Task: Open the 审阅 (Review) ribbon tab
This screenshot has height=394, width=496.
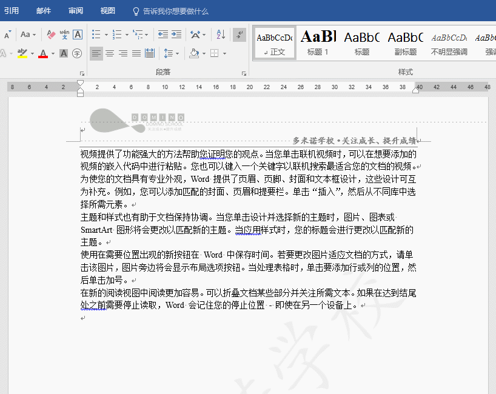Action: tap(76, 11)
